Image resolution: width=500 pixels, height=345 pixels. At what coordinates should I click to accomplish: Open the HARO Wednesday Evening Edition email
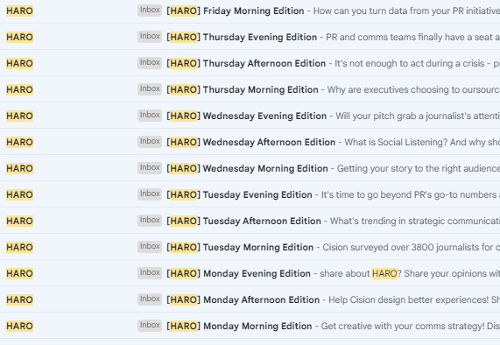(250, 116)
